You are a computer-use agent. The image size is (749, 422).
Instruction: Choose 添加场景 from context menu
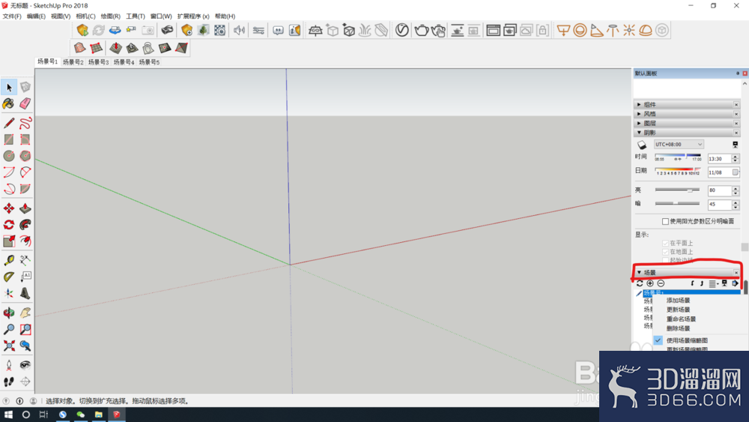pos(678,300)
